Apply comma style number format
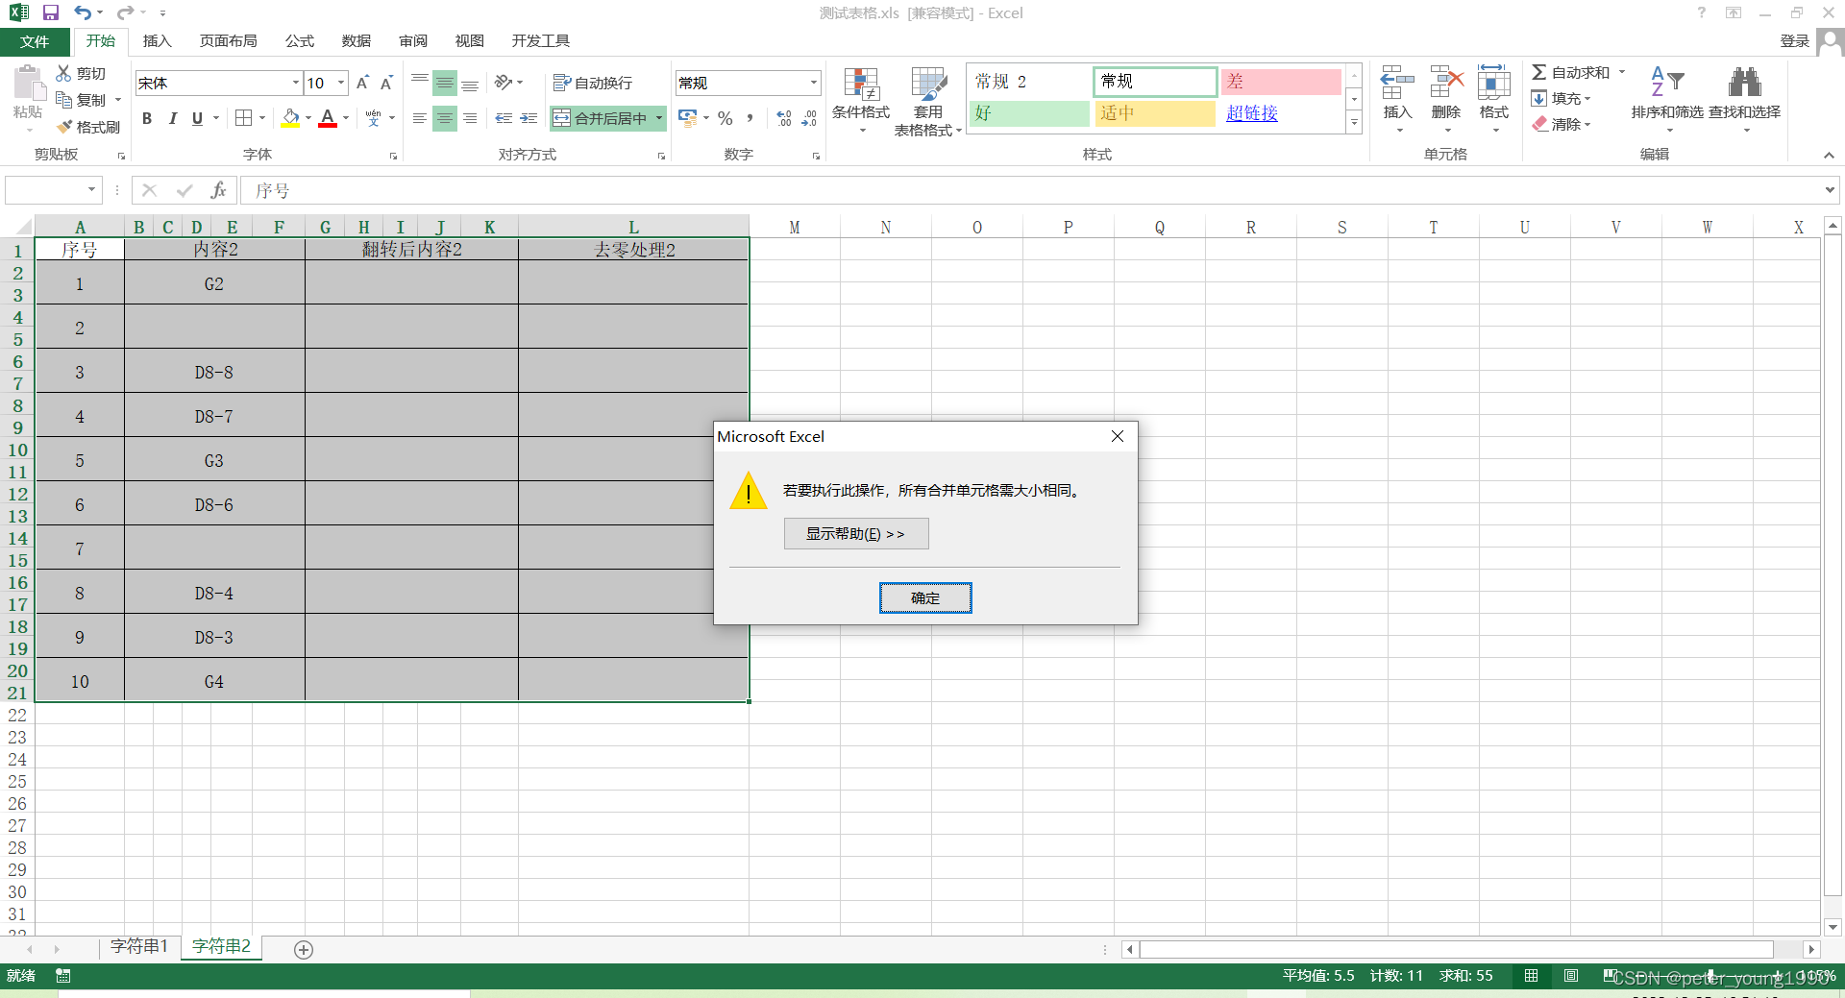This screenshot has height=998, width=1845. [x=750, y=118]
